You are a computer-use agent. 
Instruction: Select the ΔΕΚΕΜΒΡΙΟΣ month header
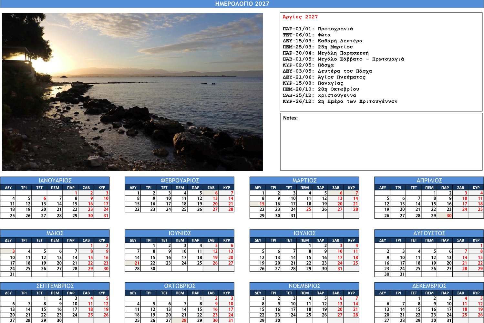[429, 286]
